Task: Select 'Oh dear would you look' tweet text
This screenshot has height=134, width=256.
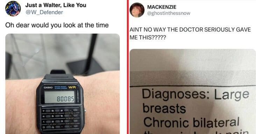Action: click(57, 25)
